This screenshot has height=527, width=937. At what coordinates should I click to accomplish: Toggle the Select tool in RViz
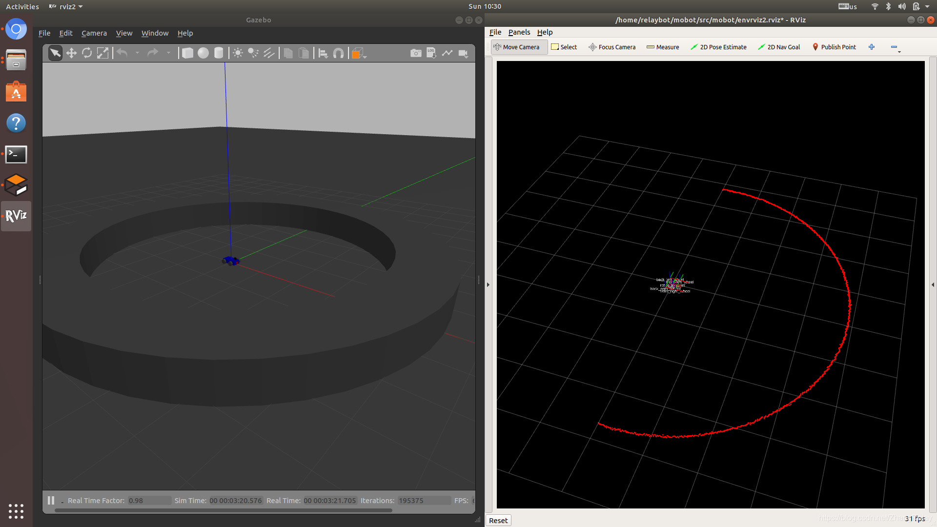tap(564, 47)
